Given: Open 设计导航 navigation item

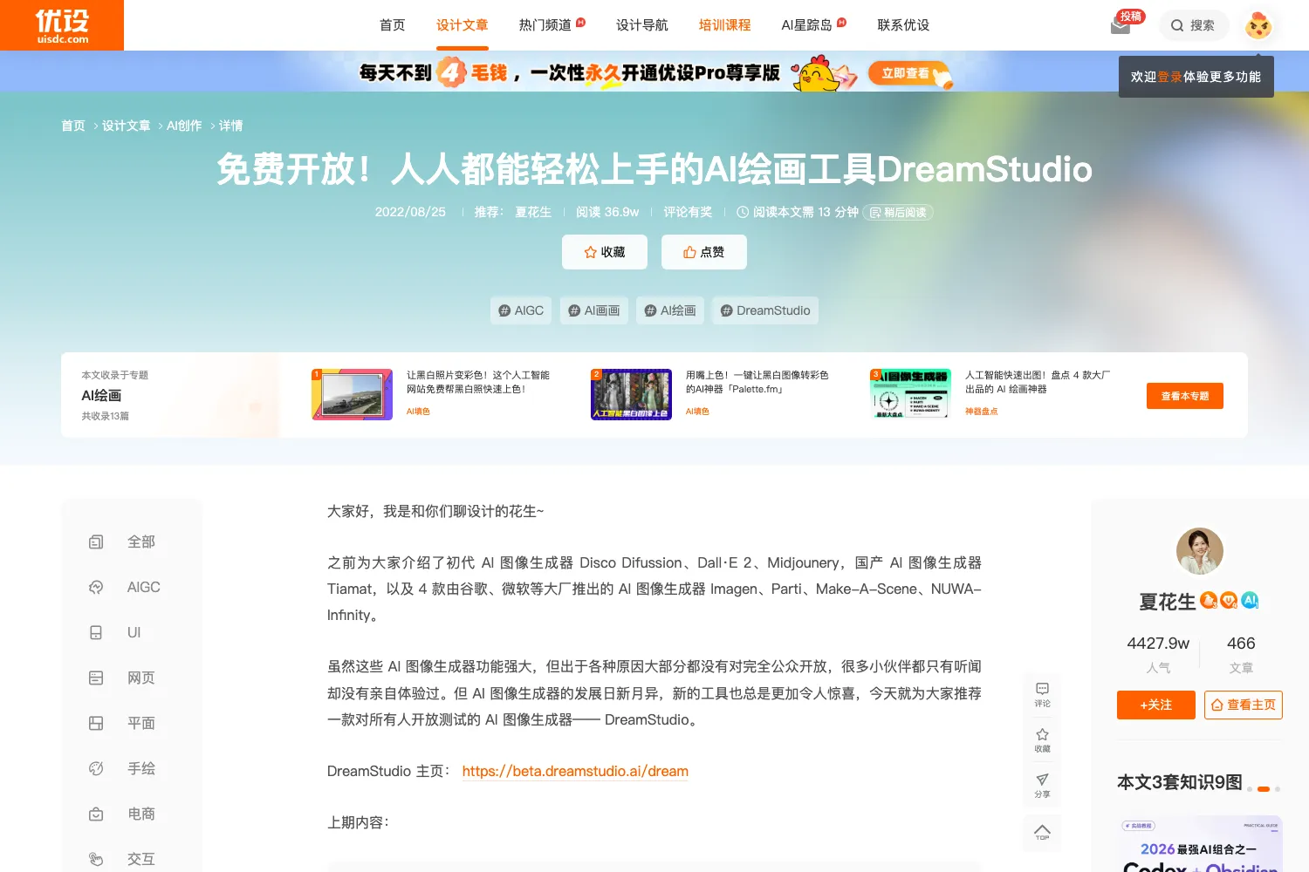Looking at the screenshot, I should tap(641, 25).
